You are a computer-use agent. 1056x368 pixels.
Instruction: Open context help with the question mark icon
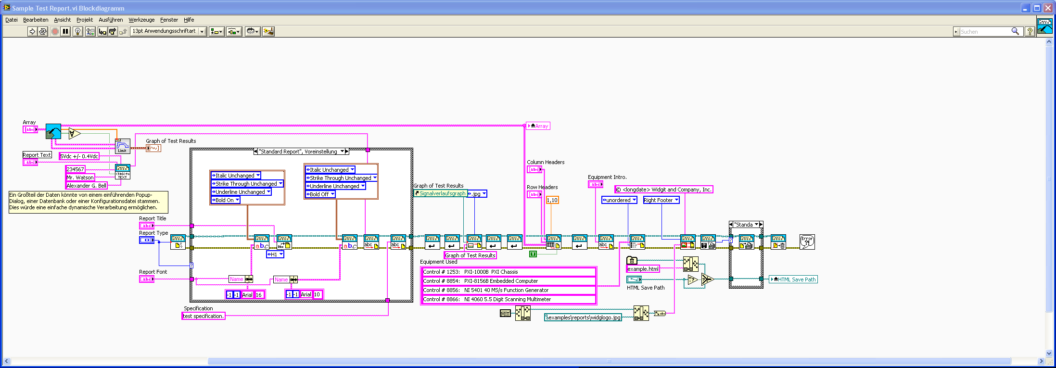click(1030, 31)
